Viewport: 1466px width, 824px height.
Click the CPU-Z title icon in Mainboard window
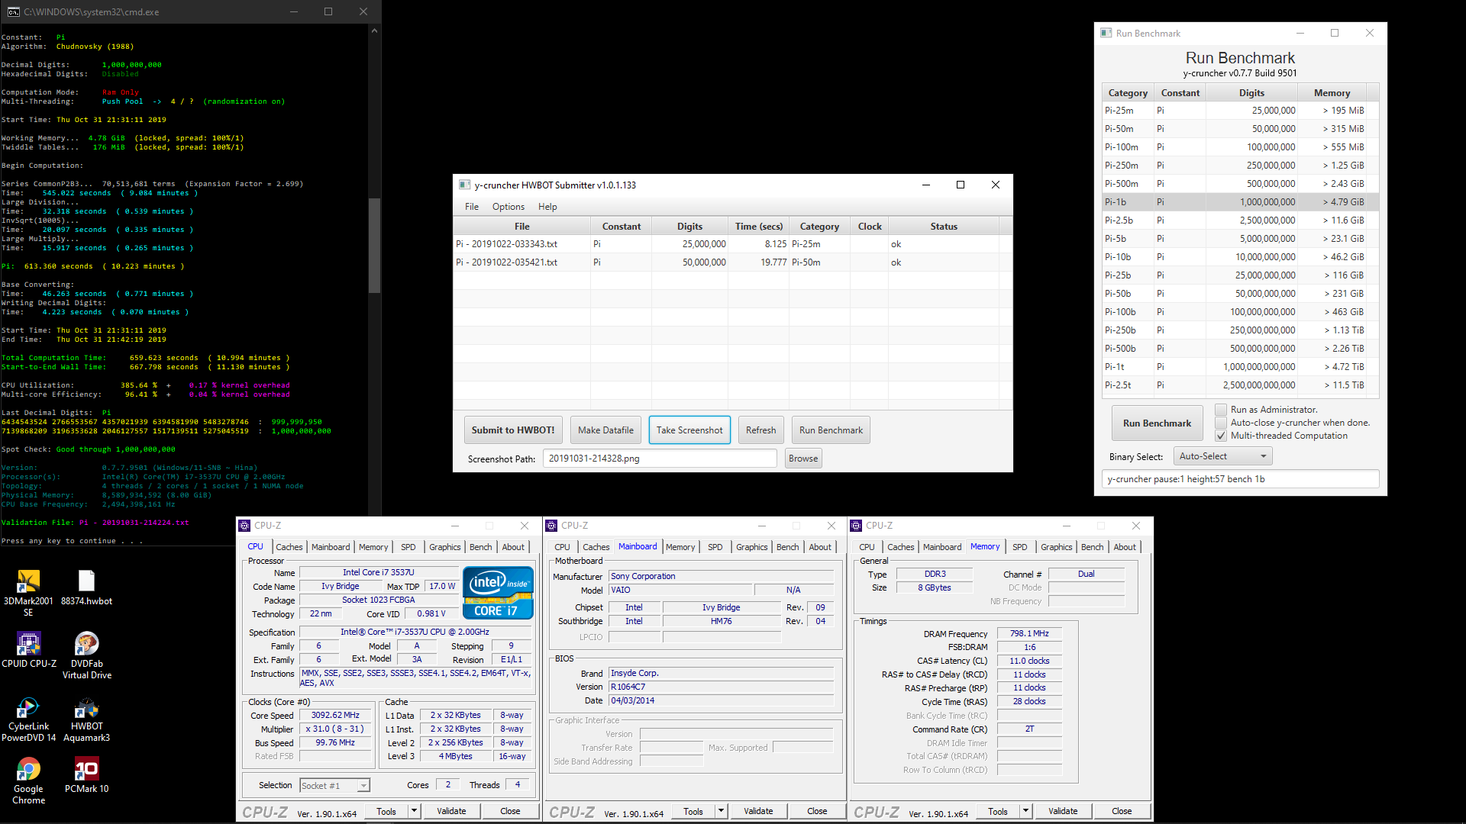pyautogui.click(x=551, y=526)
